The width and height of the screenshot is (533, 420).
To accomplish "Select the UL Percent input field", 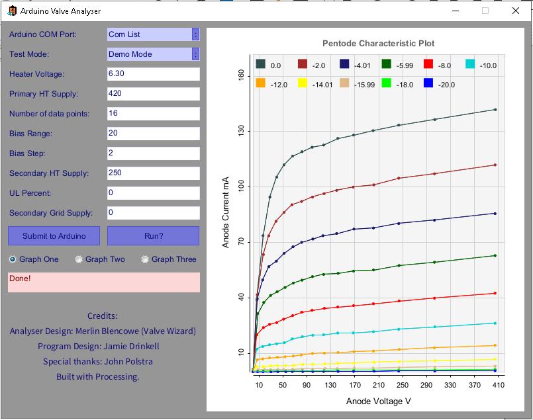I will pyautogui.click(x=153, y=193).
